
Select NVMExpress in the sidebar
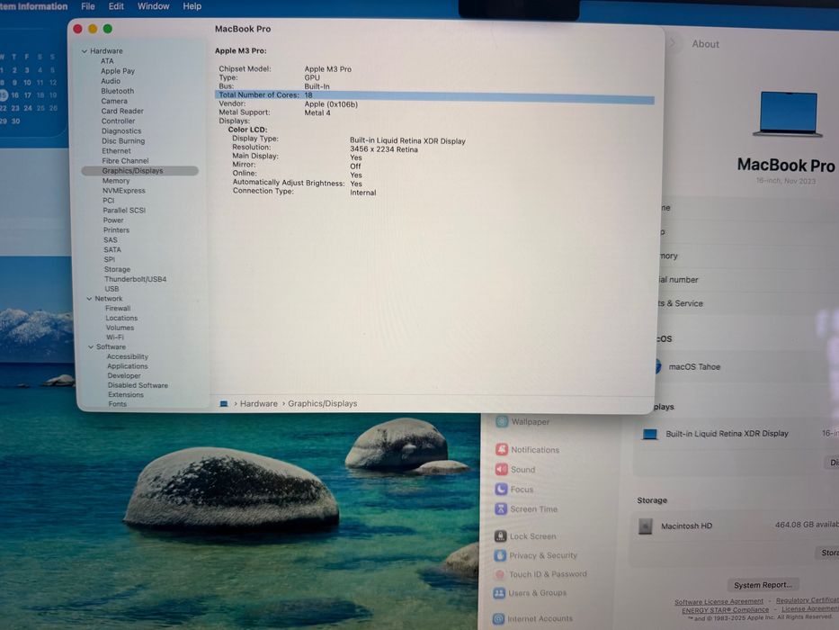click(x=123, y=191)
